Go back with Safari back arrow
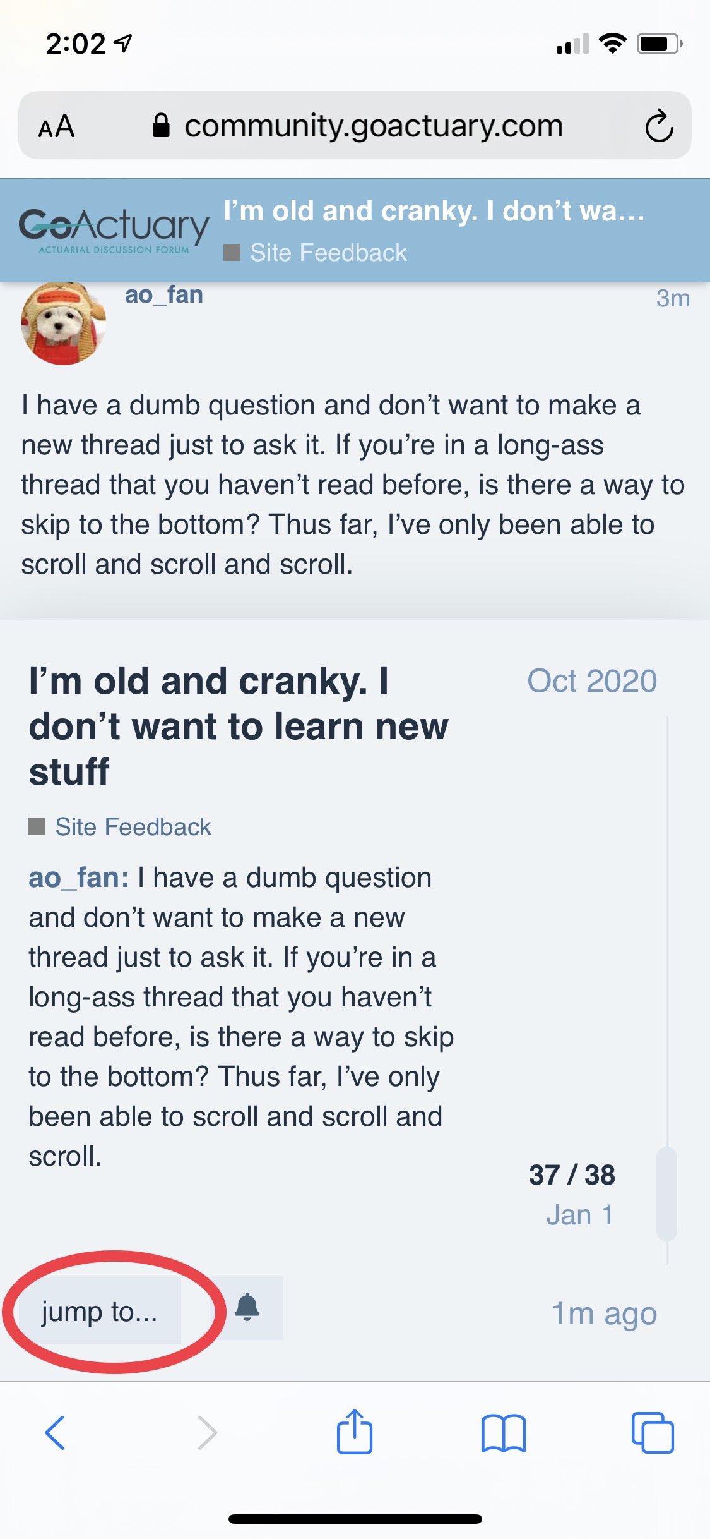The image size is (710, 1539). click(55, 1433)
